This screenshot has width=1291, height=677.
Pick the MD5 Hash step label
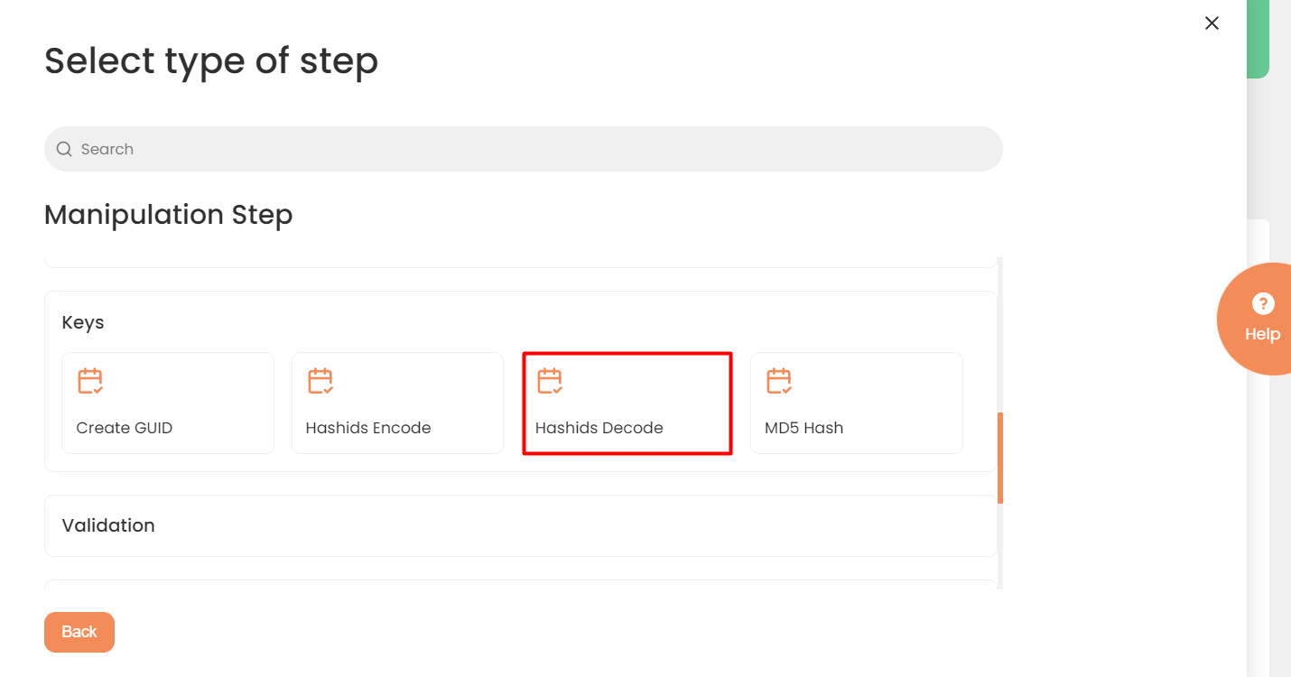click(x=803, y=428)
